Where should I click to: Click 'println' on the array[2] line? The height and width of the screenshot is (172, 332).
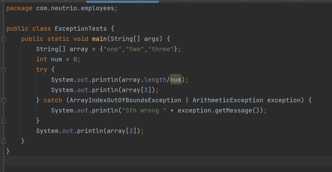[x=90, y=131]
